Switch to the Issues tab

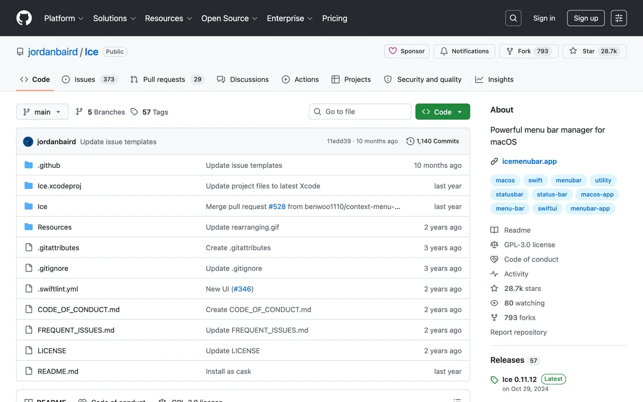(89, 79)
